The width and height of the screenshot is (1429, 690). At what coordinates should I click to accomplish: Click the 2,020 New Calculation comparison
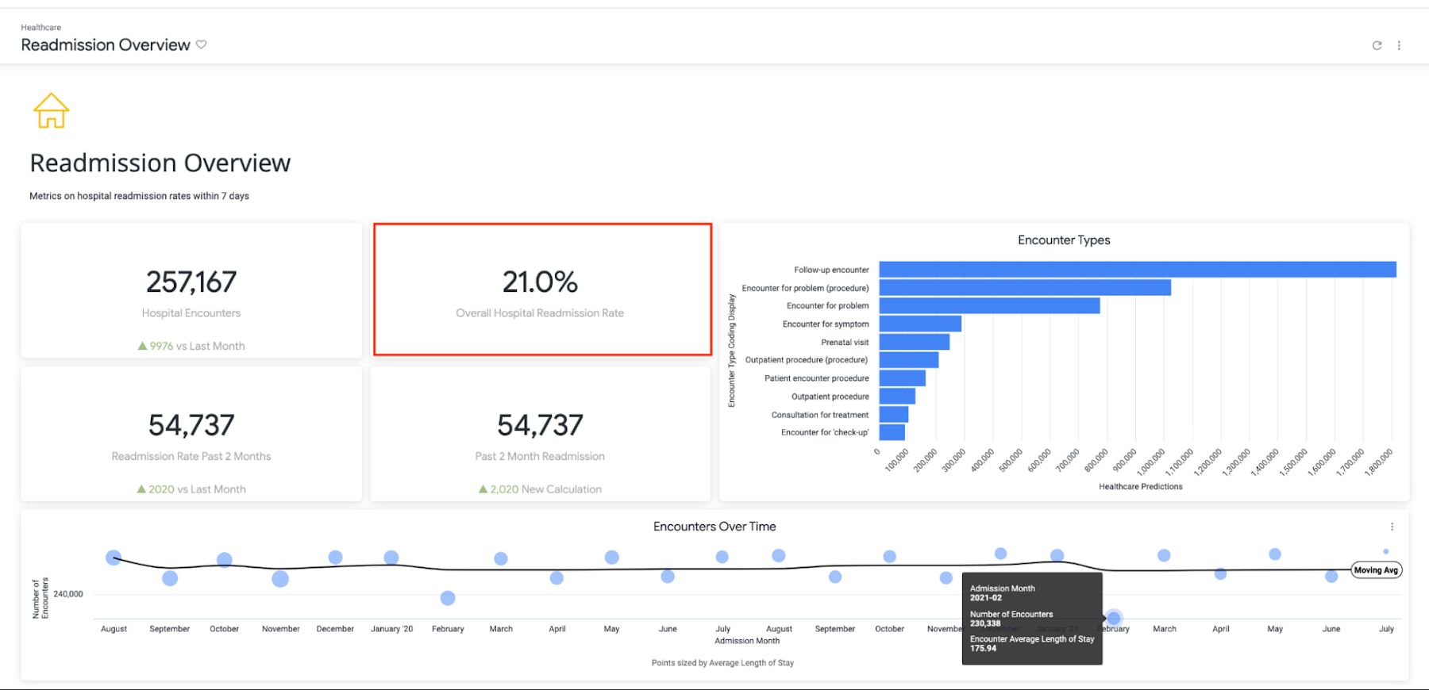point(540,489)
